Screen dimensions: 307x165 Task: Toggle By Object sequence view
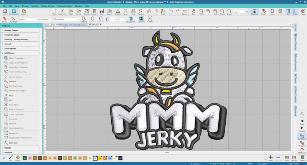click(x=302, y=137)
